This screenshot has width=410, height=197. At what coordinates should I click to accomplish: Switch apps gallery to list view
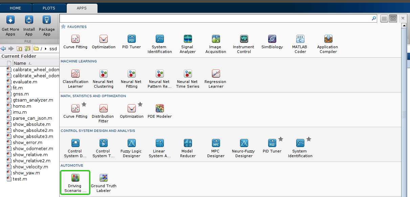coord(384,19)
